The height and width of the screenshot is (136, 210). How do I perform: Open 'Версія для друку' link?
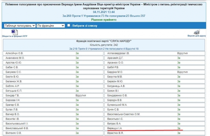[197, 36]
